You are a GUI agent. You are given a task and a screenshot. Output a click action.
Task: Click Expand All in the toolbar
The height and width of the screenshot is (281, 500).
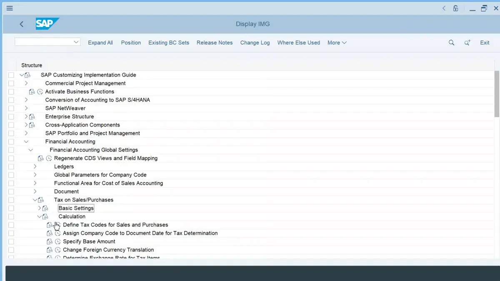pos(100,42)
